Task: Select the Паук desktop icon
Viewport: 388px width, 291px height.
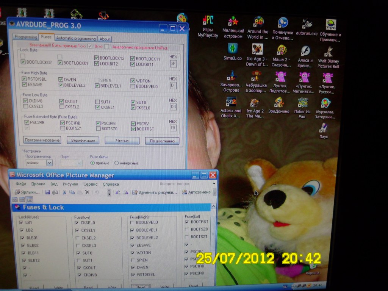Action: 324,131
